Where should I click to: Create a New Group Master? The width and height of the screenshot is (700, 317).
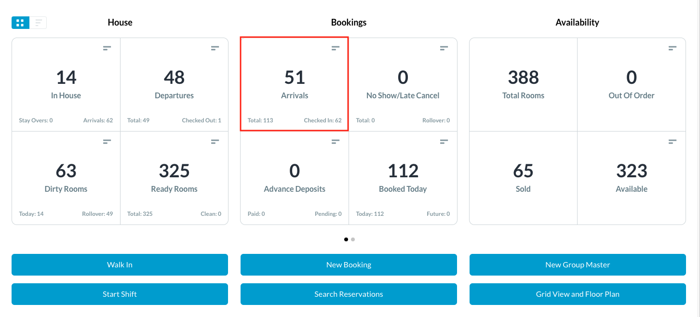tap(578, 265)
